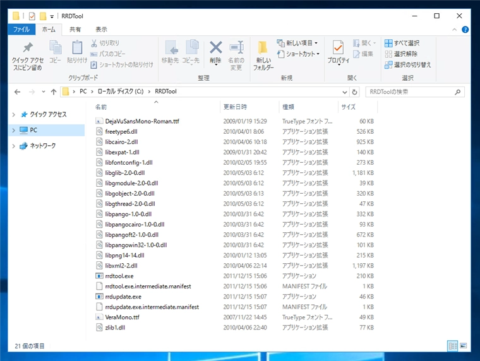Viewport: 480px width, 361px height.
Task: Expand the PC tree node
Action: click(x=13, y=130)
